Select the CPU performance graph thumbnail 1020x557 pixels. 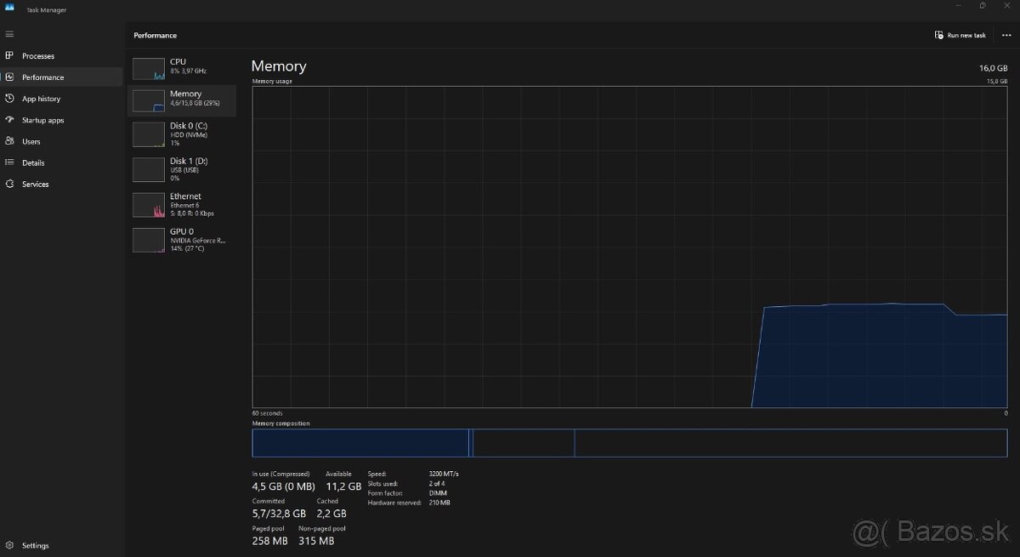coord(149,69)
